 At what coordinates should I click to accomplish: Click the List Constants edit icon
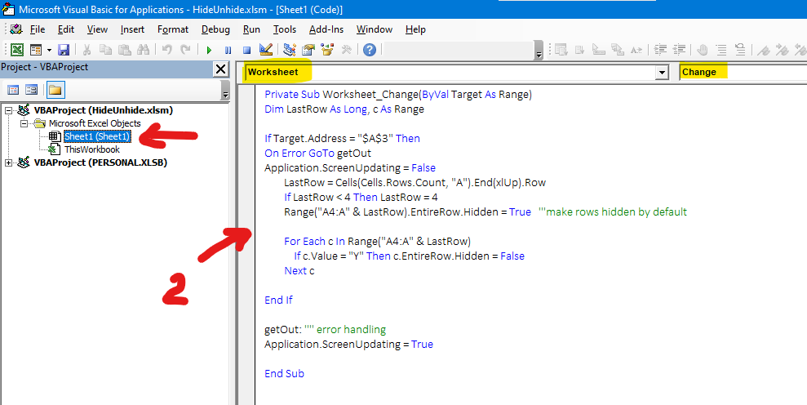pyautogui.click(x=580, y=50)
